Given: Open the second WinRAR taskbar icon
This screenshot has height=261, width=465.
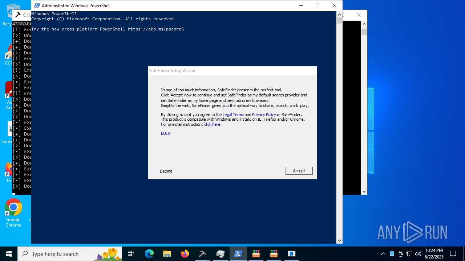Looking at the screenshot, I should (x=274, y=254).
